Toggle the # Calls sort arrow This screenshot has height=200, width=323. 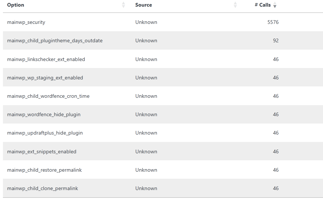pos(275,5)
